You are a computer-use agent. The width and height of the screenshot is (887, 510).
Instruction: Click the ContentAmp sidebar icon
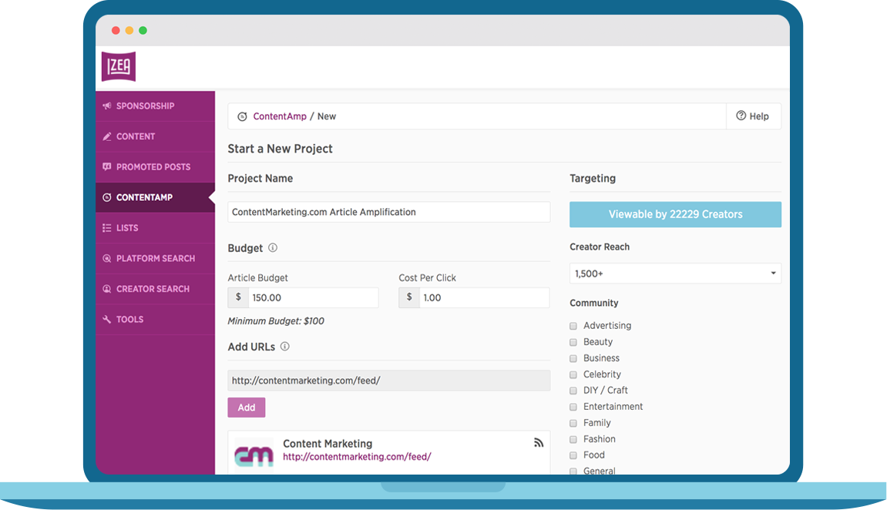[107, 197]
